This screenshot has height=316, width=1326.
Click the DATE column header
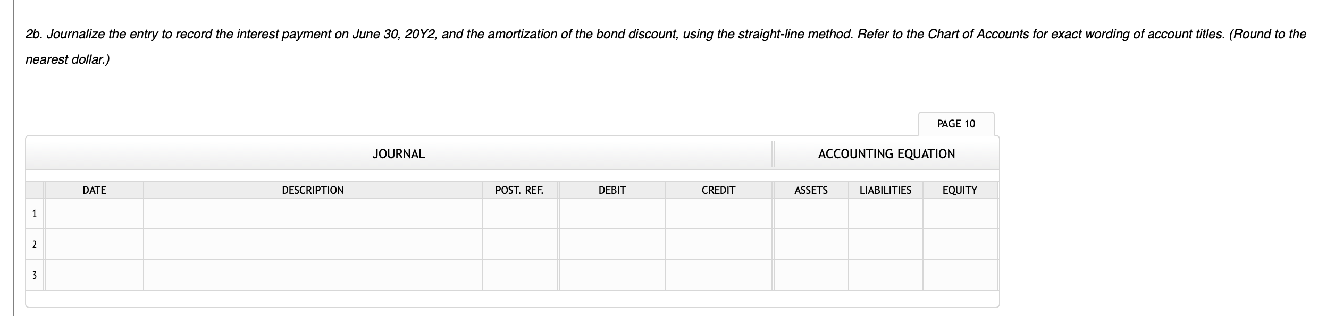point(94,190)
